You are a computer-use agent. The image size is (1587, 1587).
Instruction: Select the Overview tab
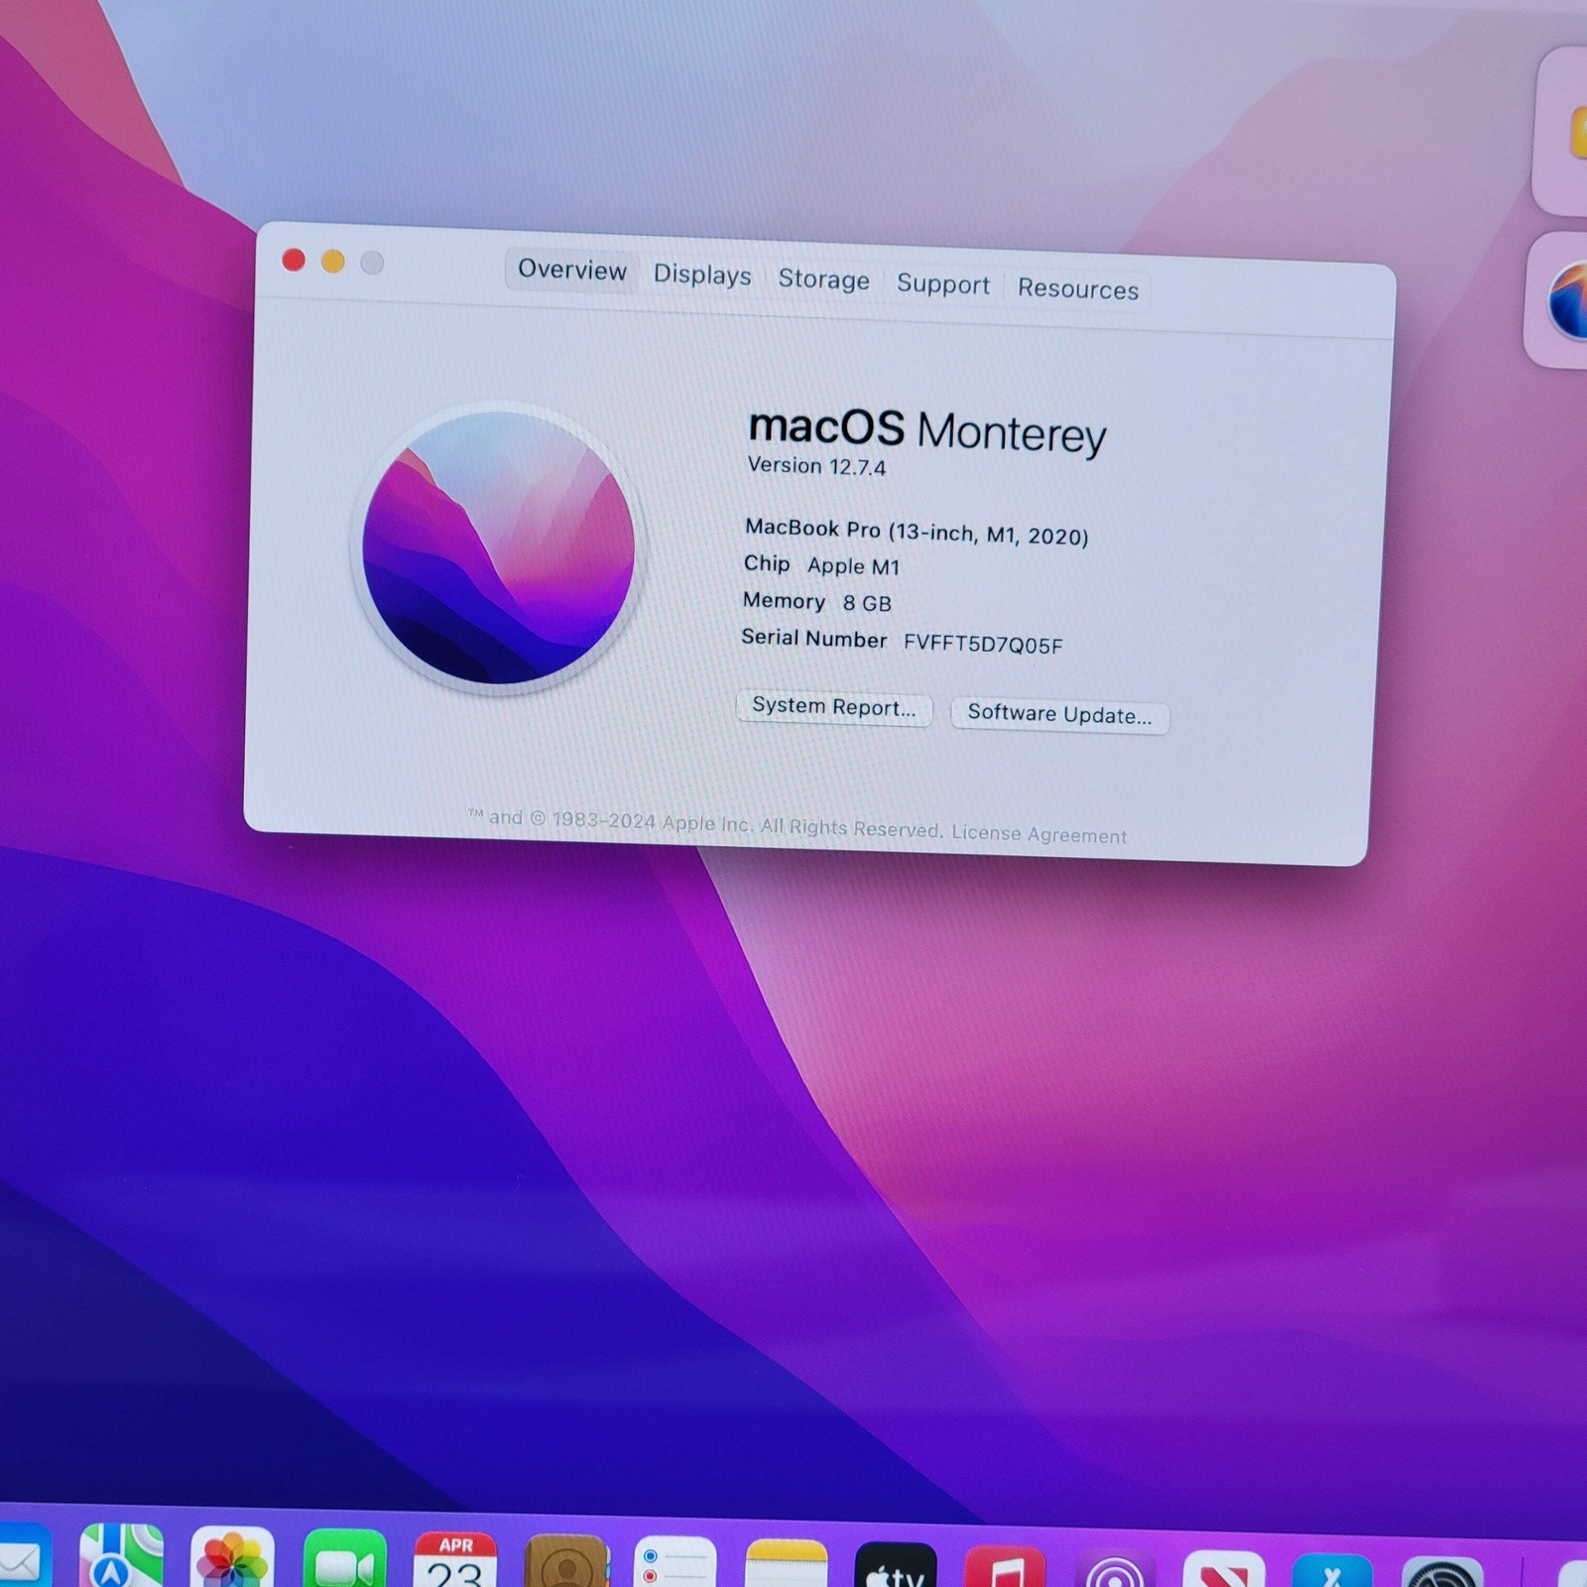click(571, 270)
